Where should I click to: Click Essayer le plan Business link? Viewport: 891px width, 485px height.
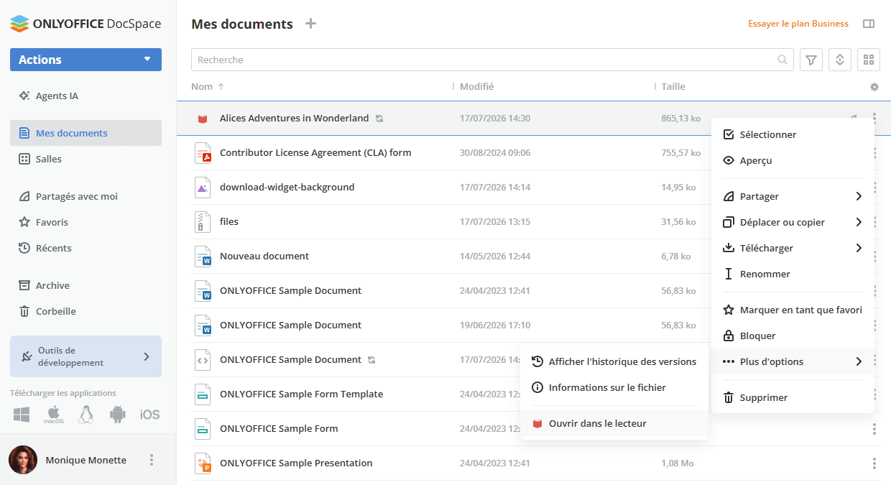(x=798, y=24)
